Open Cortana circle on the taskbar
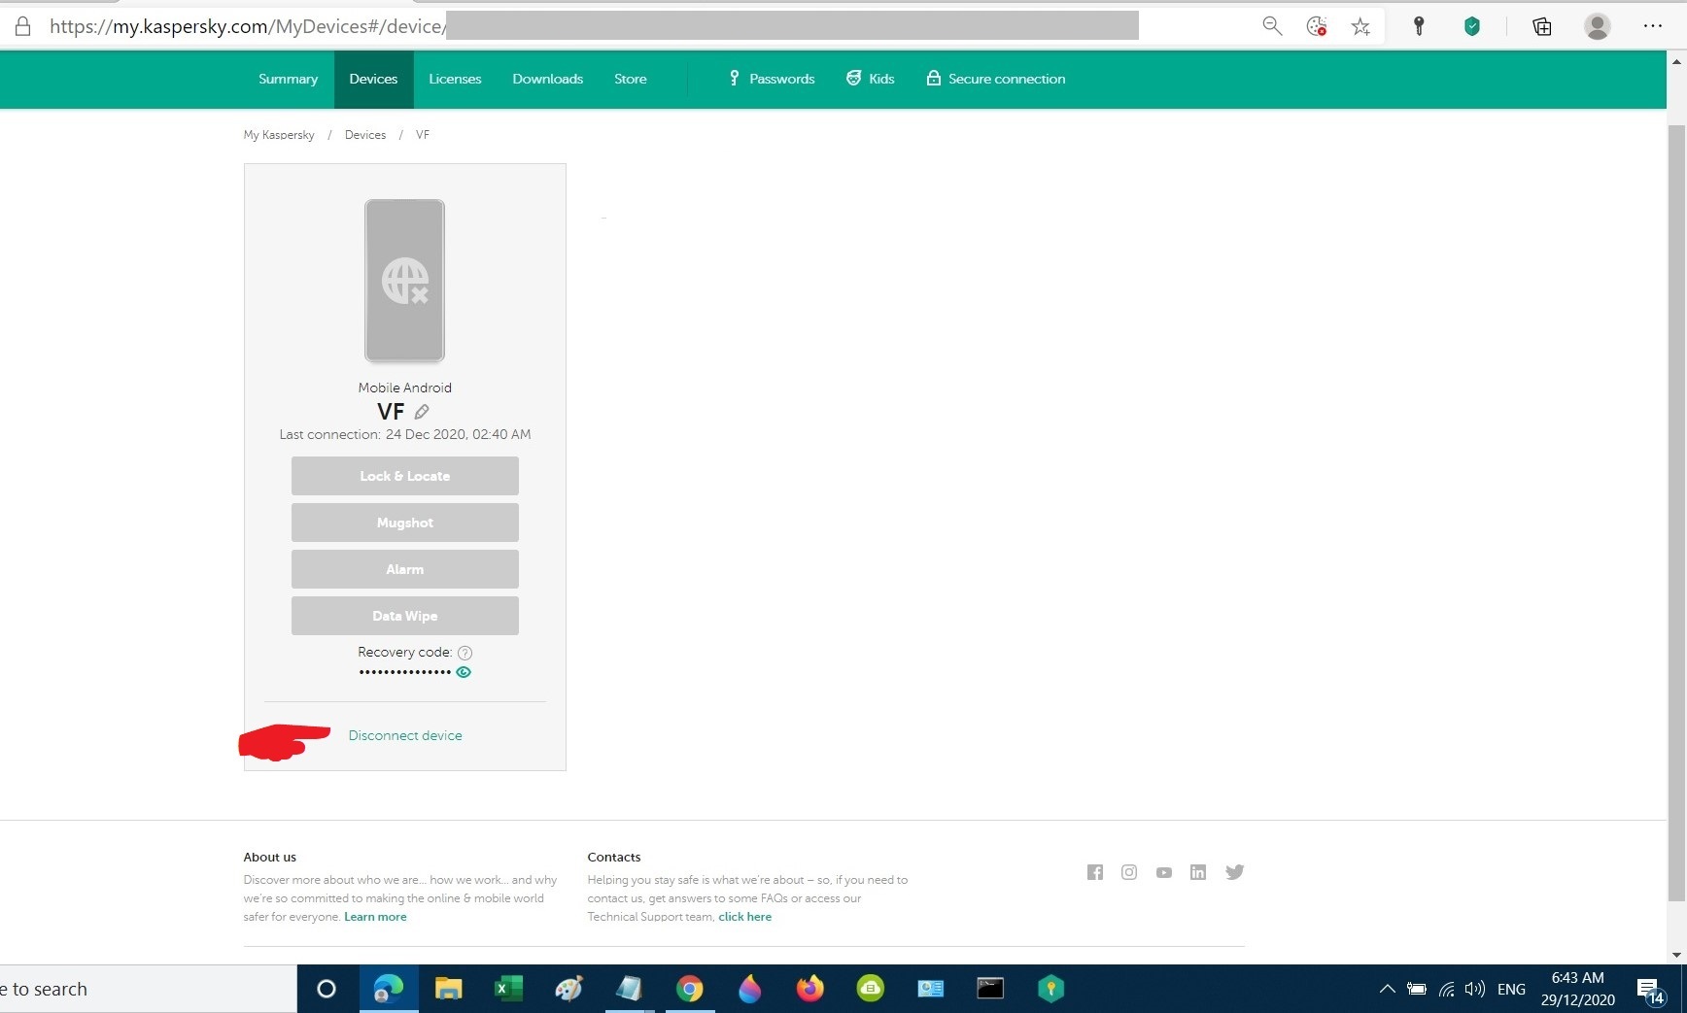The width and height of the screenshot is (1687, 1013). (327, 989)
